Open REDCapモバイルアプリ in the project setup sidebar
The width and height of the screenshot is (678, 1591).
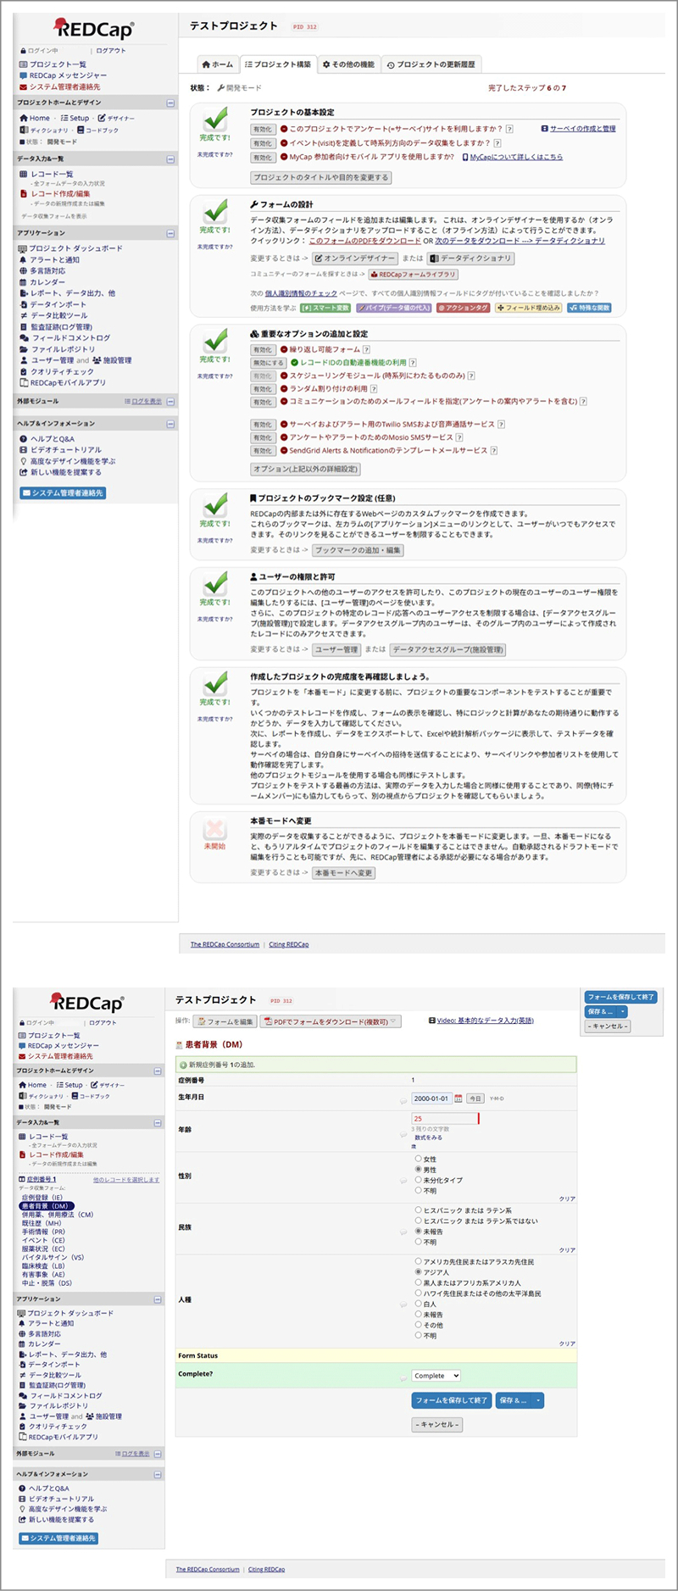(68, 382)
